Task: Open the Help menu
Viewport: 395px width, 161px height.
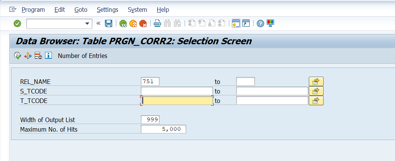Action: pos(163,10)
